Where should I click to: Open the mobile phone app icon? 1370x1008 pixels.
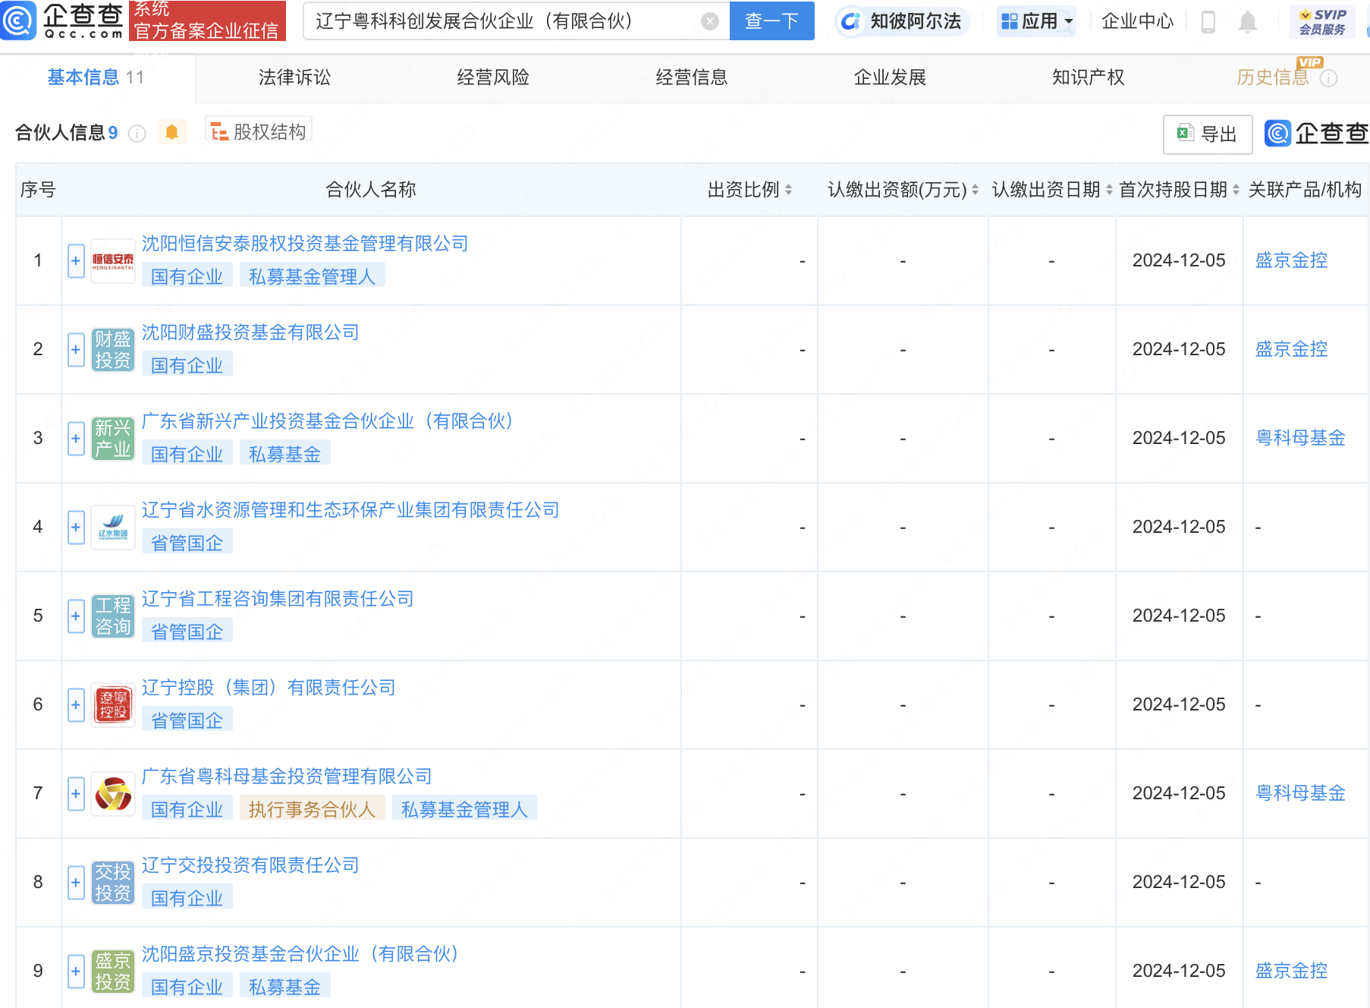coord(1208,22)
